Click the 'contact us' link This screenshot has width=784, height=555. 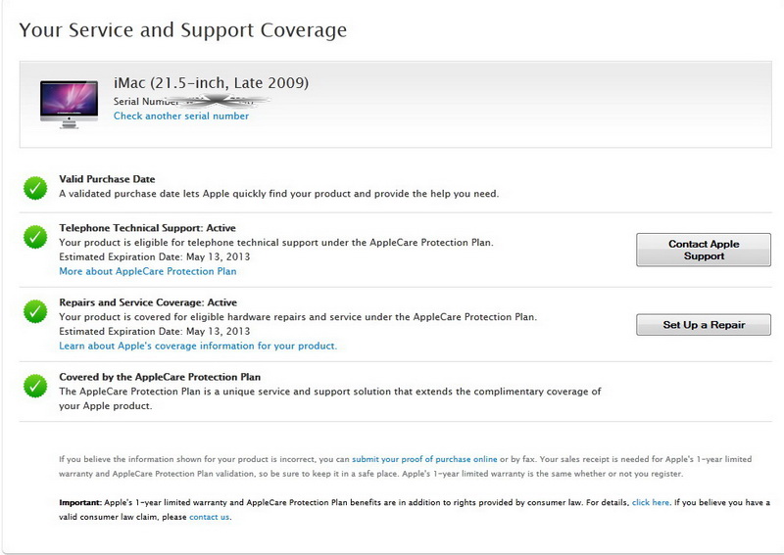click(x=210, y=517)
